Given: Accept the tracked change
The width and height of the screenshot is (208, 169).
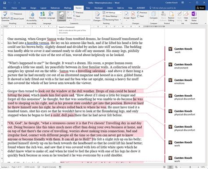Looking at the screenshot, I should coord(126,16).
